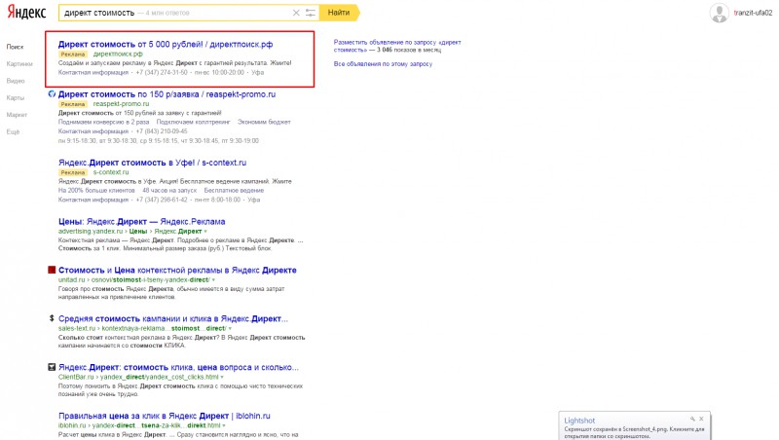Image resolution: width=779 pixels, height=440 pixels.
Task: Close the Lightshot notification
Action: [701, 419]
